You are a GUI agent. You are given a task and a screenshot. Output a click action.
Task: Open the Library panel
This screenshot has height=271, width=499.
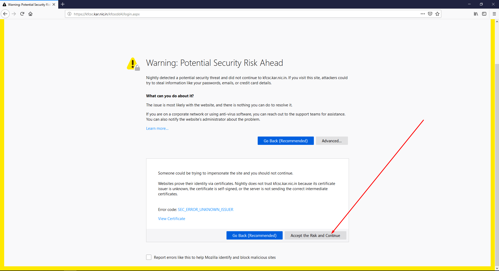pos(476,14)
